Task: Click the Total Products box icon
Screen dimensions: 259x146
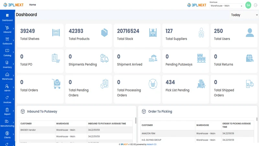Action: point(104,33)
